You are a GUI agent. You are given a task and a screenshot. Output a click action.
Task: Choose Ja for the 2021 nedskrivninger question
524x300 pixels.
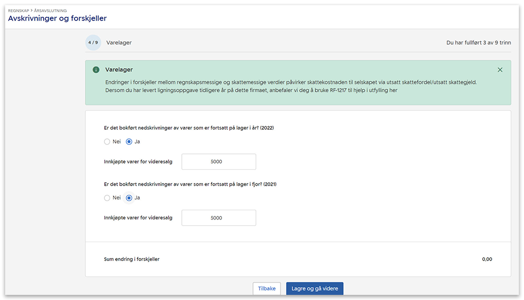(x=129, y=198)
